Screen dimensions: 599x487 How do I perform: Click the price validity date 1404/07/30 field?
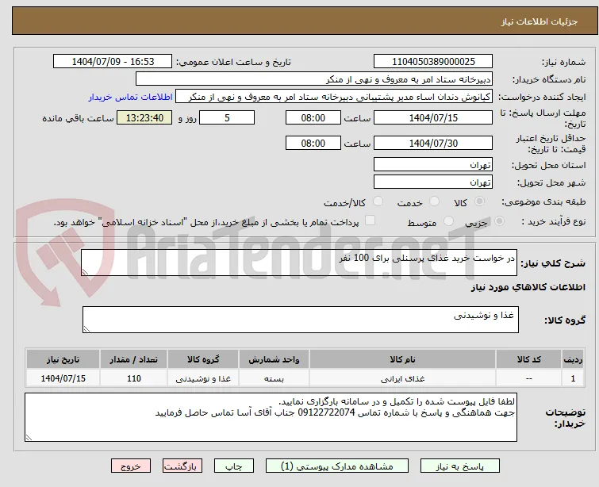pos(433,144)
